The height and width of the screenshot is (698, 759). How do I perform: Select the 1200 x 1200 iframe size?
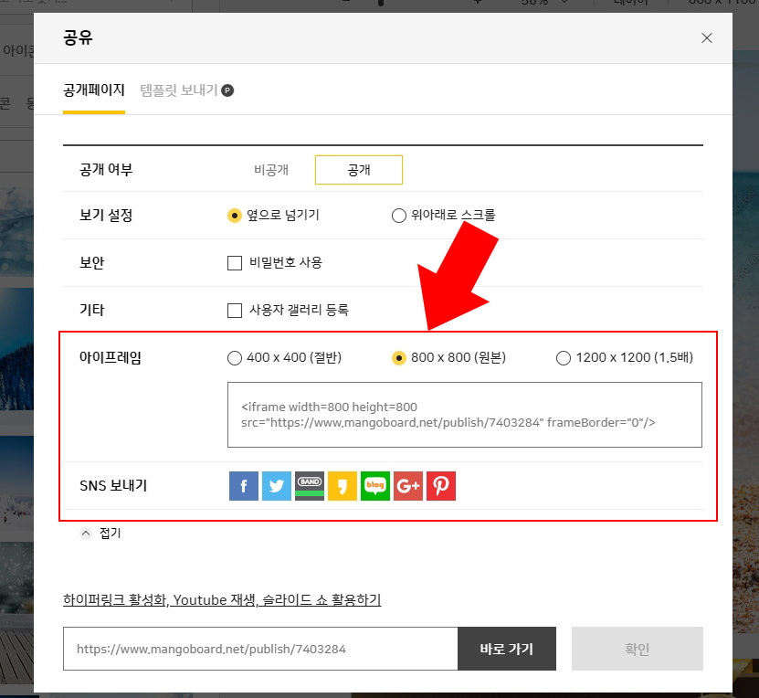coord(564,358)
